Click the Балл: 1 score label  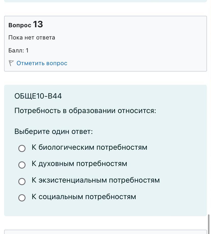[x=18, y=50]
